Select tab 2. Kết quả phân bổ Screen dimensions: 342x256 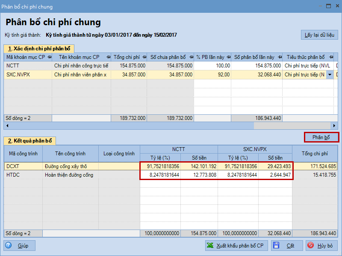point(30,140)
